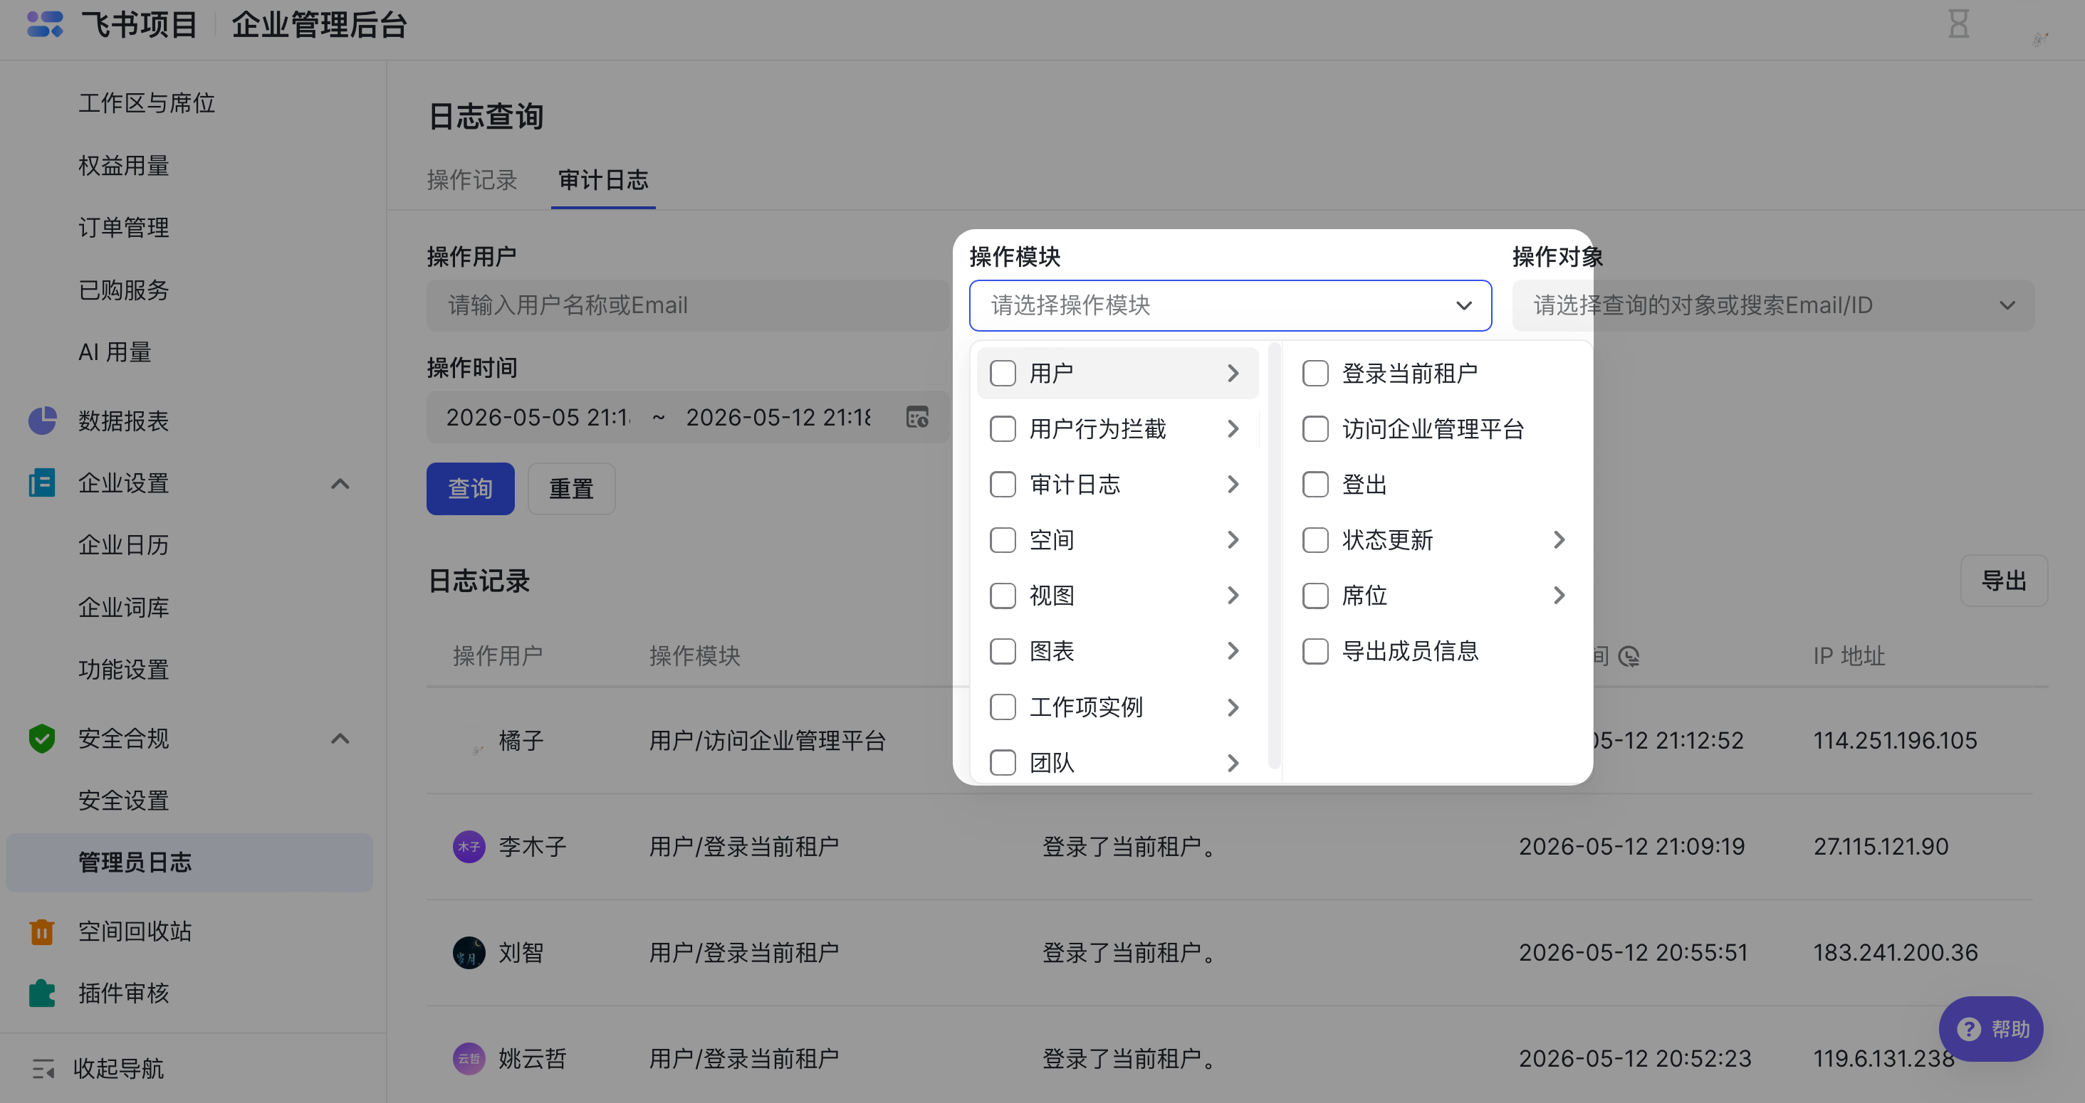Open 企业词库 in the sidebar
Viewport: 2085px width, 1103px height.
click(x=124, y=607)
